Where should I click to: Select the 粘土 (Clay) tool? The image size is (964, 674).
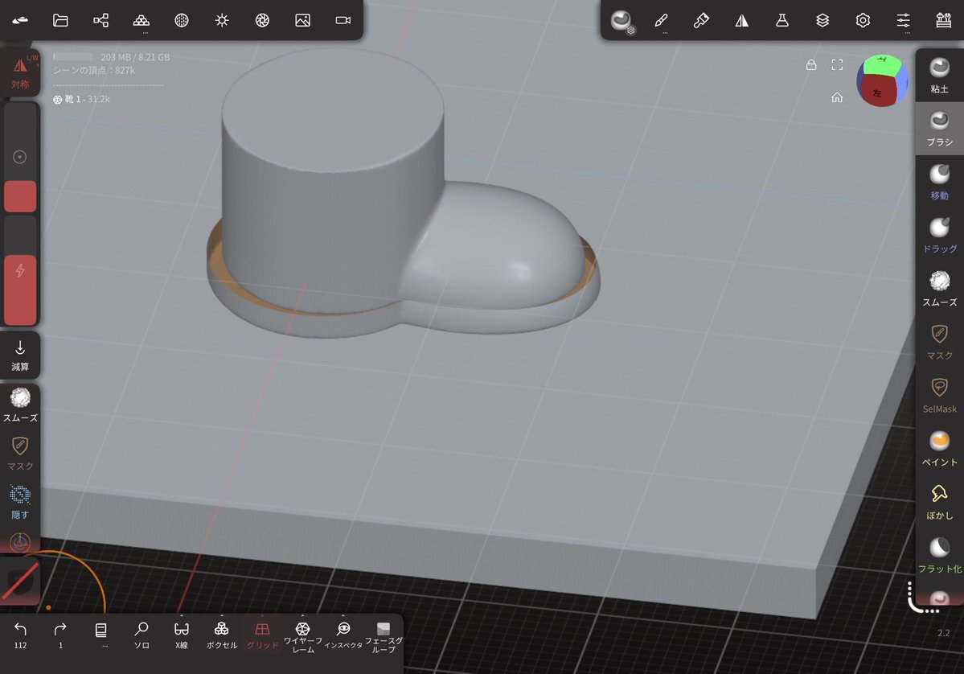[x=939, y=75]
